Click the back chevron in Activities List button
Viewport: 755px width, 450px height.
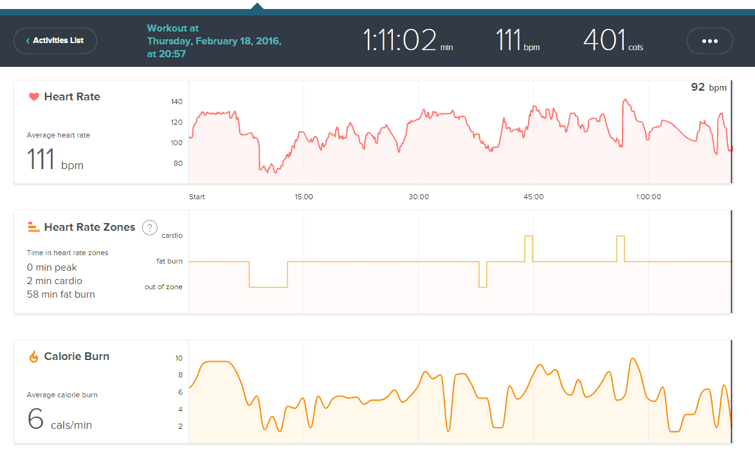(28, 41)
